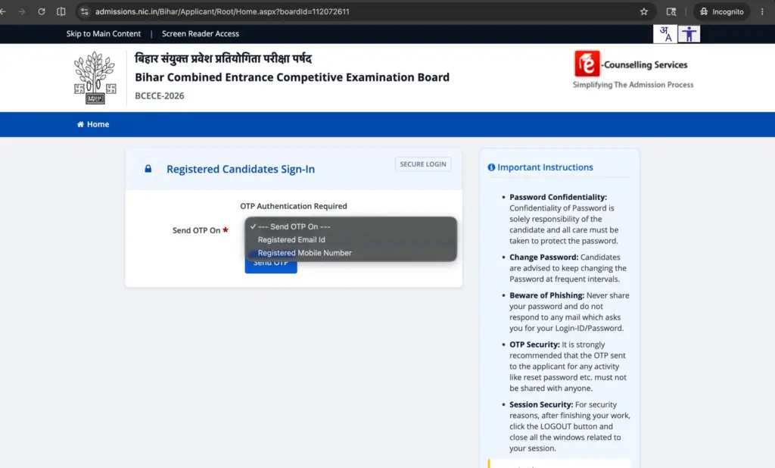Open the accessibility options icon

pyautogui.click(x=689, y=33)
